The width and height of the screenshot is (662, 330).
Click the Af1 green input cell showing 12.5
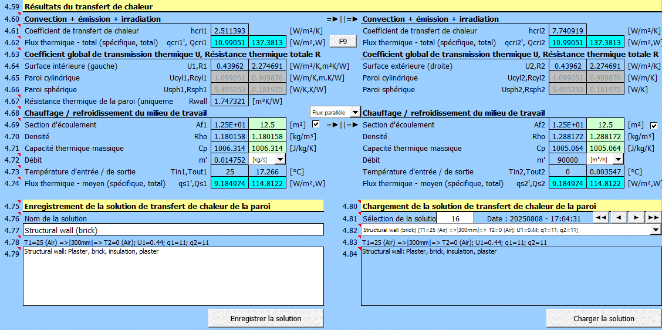(x=267, y=124)
